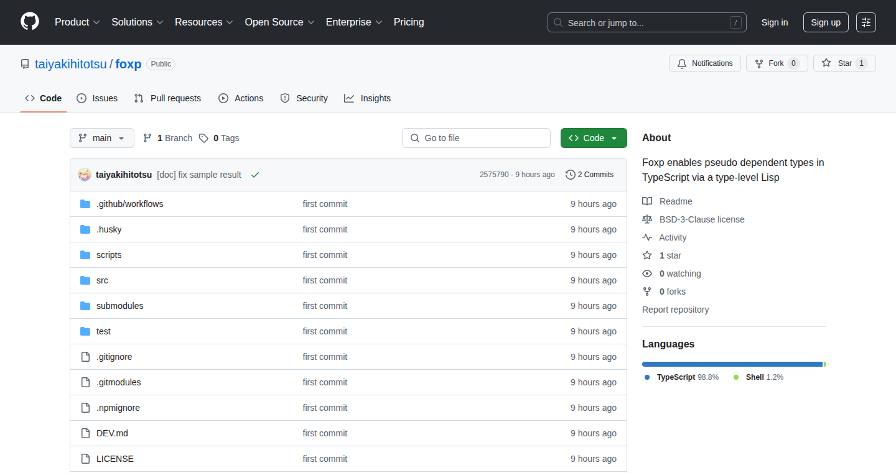Image resolution: width=896 pixels, height=473 pixels.
Task: Click the star icon next to 1 star
Action: pos(647,255)
